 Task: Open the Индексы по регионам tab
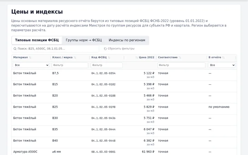point(127,40)
